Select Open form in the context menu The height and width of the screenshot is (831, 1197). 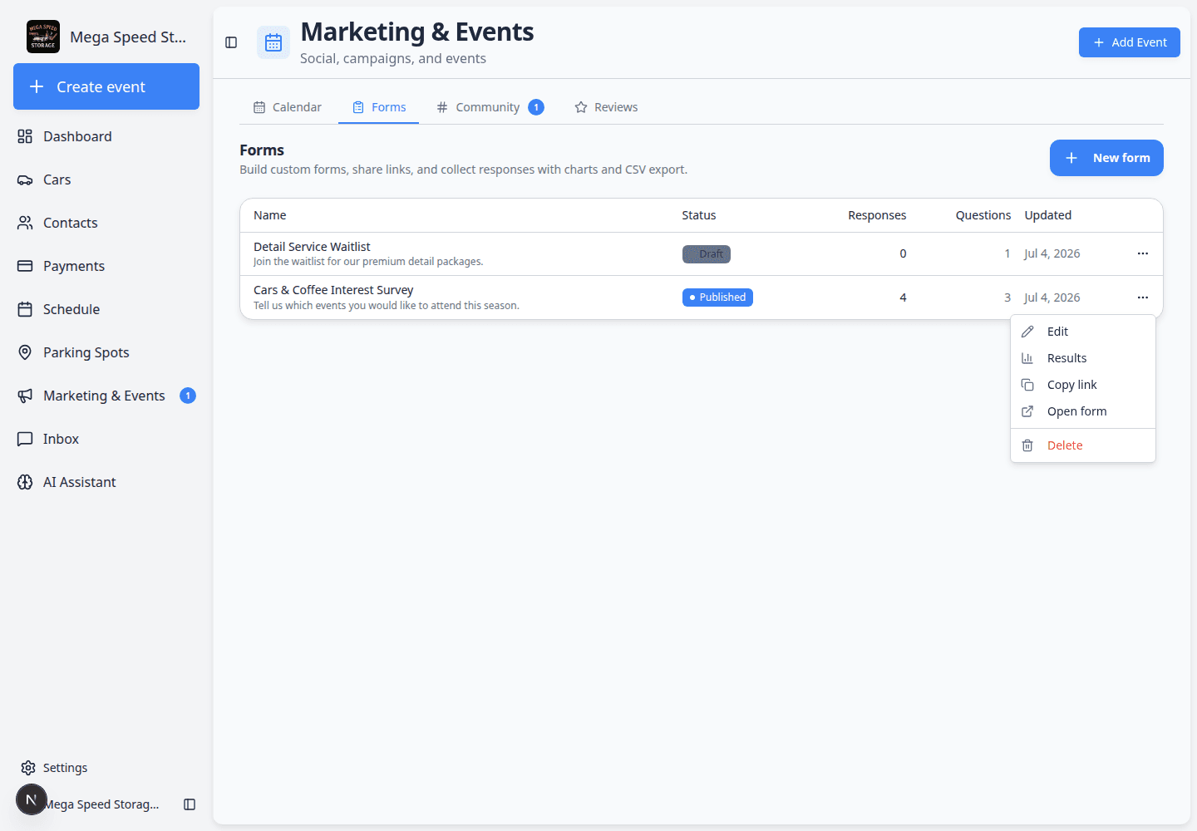pos(1083,411)
